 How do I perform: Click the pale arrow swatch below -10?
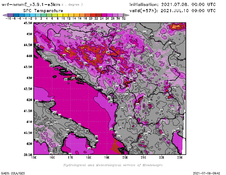tap(5, 15)
